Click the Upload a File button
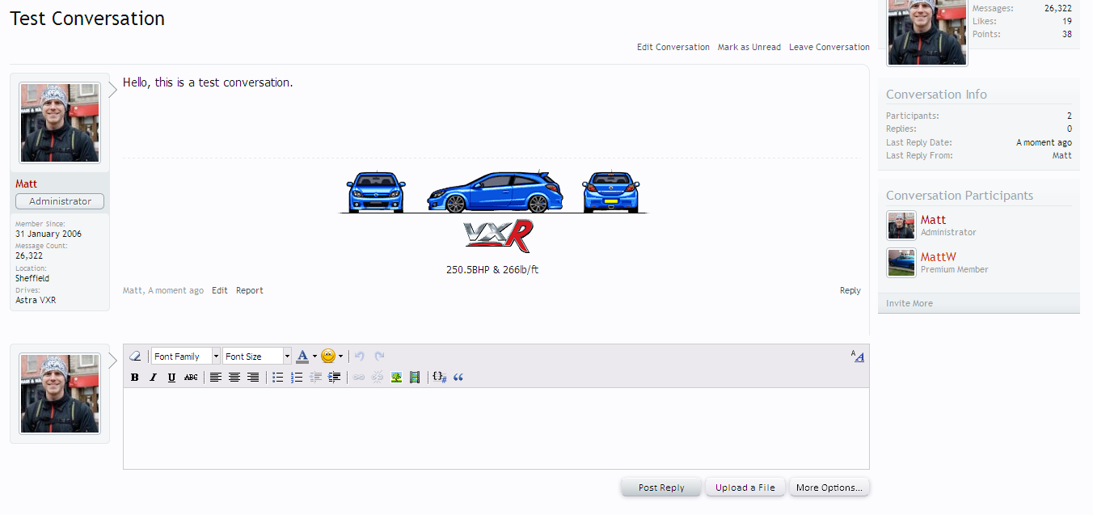Screen dimensions: 1093x515 pos(745,488)
